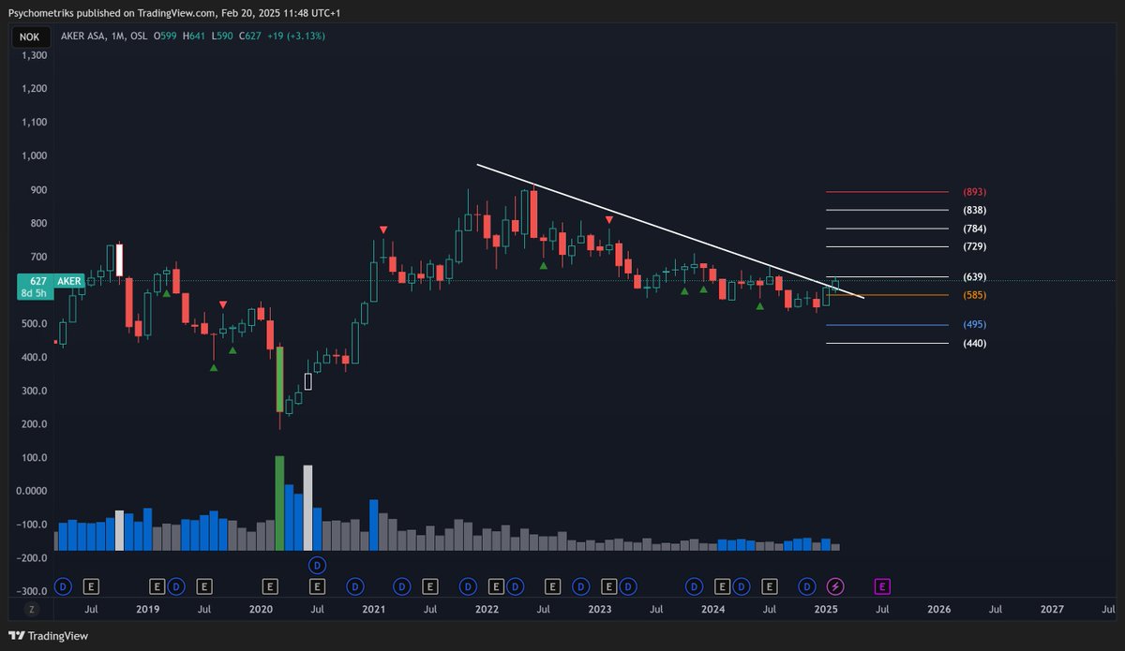The image size is (1125, 651).
Task: Click the (585) orange price level label
Action: [x=974, y=295]
